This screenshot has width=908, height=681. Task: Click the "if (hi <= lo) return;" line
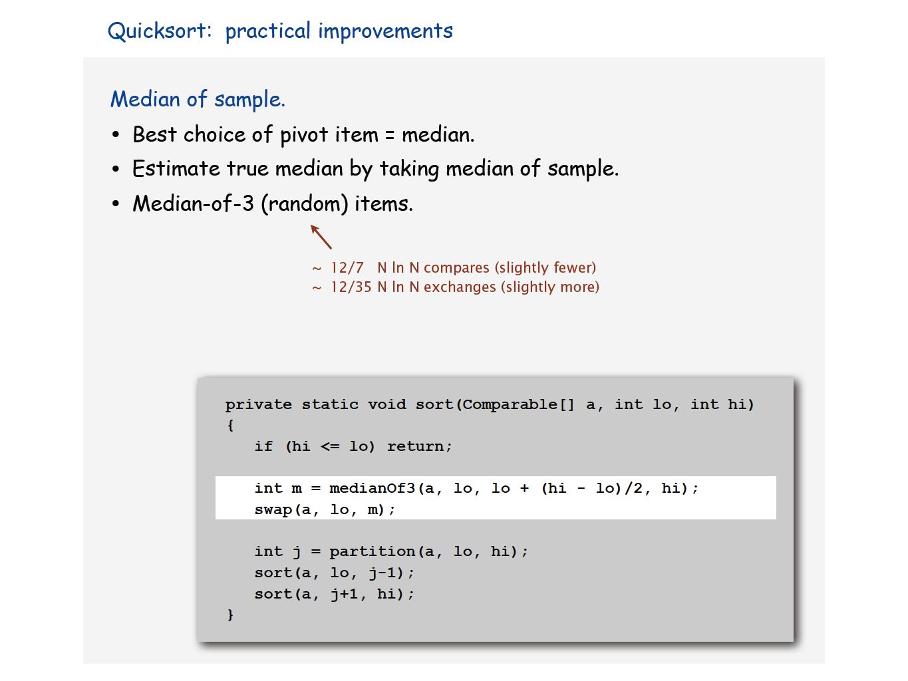click(353, 446)
